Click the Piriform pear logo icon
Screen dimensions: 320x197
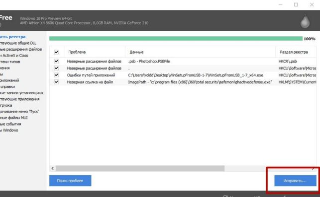click(x=305, y=21)
